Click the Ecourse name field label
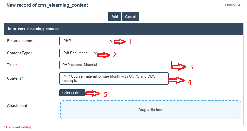This screenshot has width=247, height=131. [x=19, y=41]
